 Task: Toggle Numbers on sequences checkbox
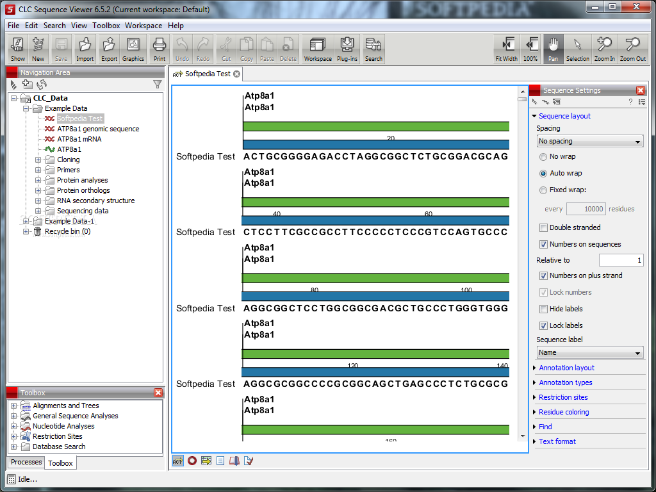543,244
